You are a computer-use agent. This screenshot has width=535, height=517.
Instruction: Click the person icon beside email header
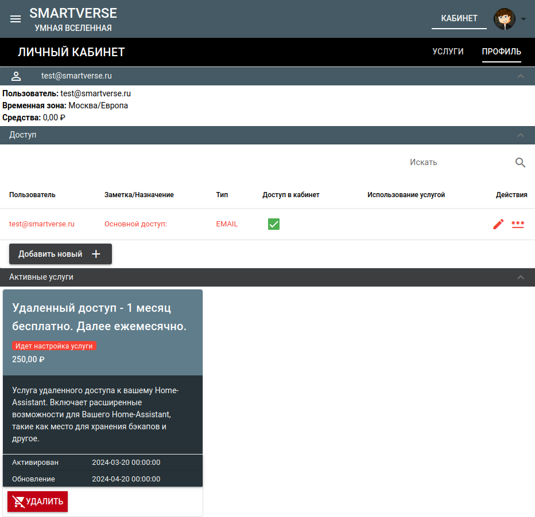click(16, 76)
